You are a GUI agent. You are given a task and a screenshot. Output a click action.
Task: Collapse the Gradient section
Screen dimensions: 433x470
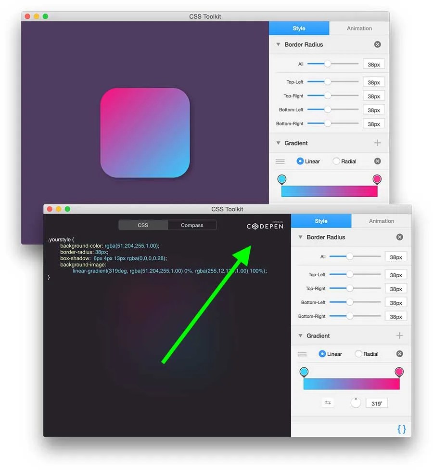click(300, 336)
